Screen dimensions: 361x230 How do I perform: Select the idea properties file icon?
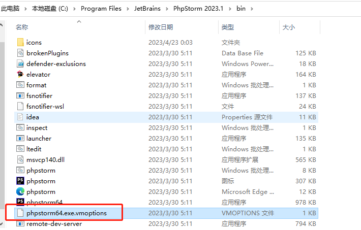pos(20,117)
